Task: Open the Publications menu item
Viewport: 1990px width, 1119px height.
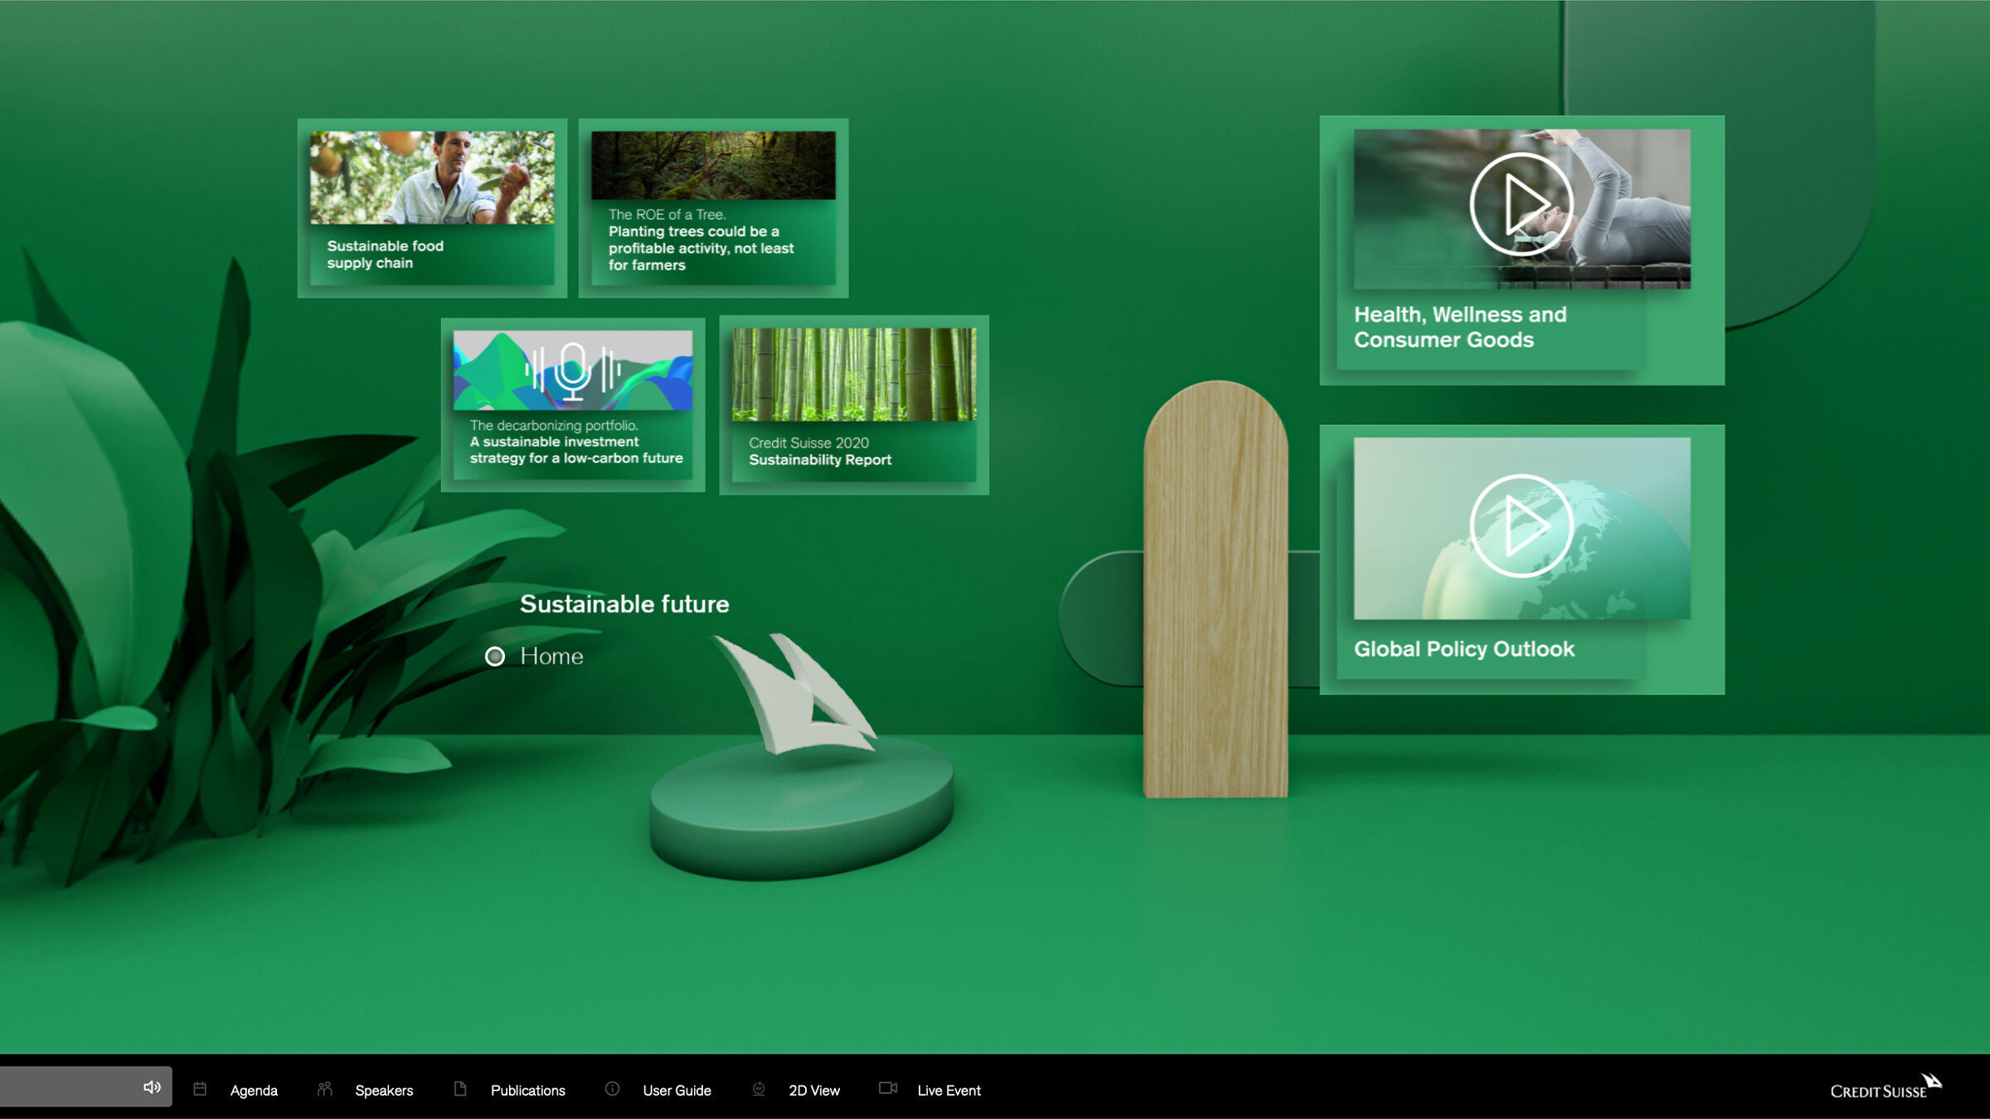Action: [527, 1090]
